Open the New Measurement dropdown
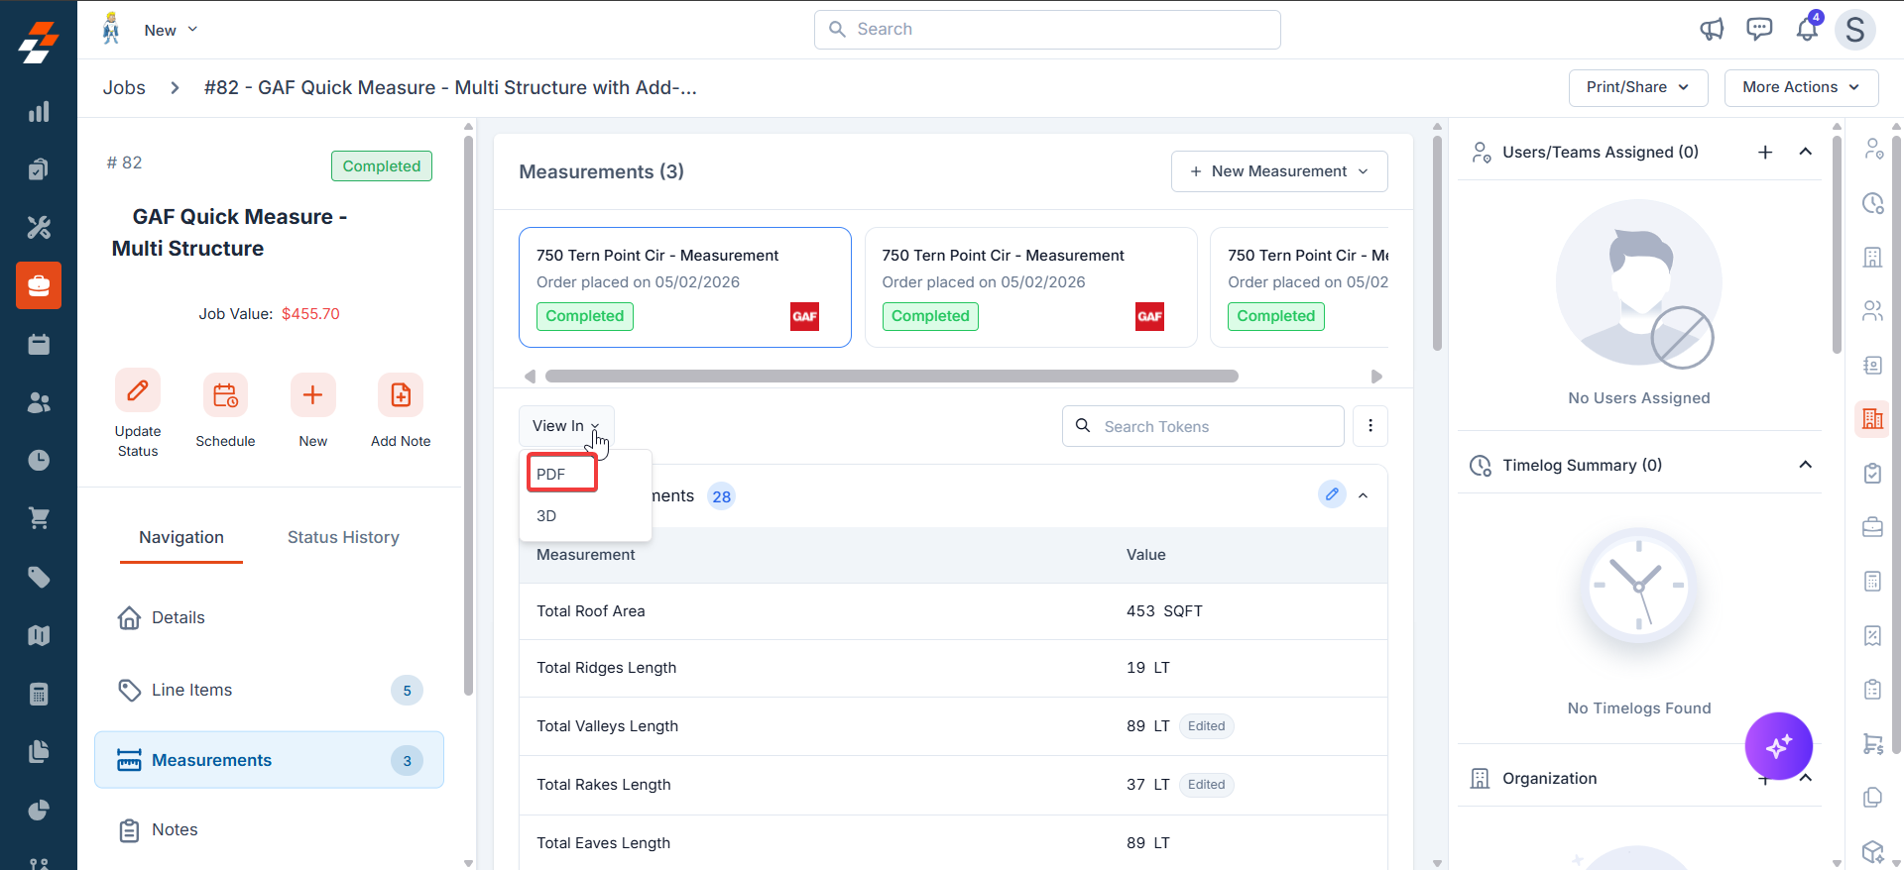Viewport: 1904px width, 870px height. click(1279, 171)
